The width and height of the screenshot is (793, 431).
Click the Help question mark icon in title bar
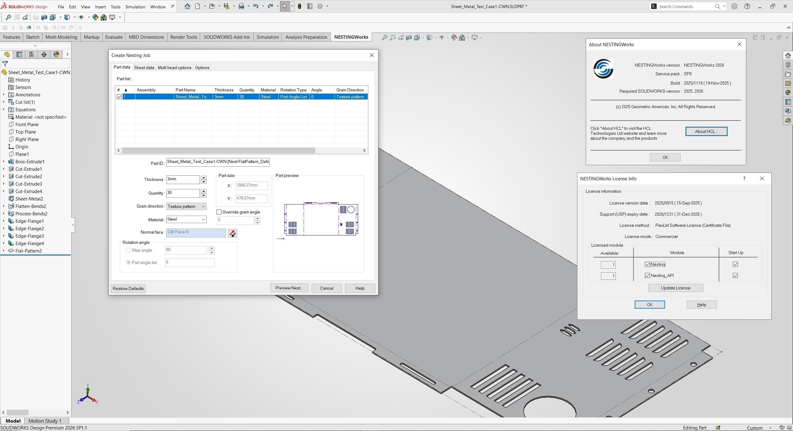tap(747, 7)
